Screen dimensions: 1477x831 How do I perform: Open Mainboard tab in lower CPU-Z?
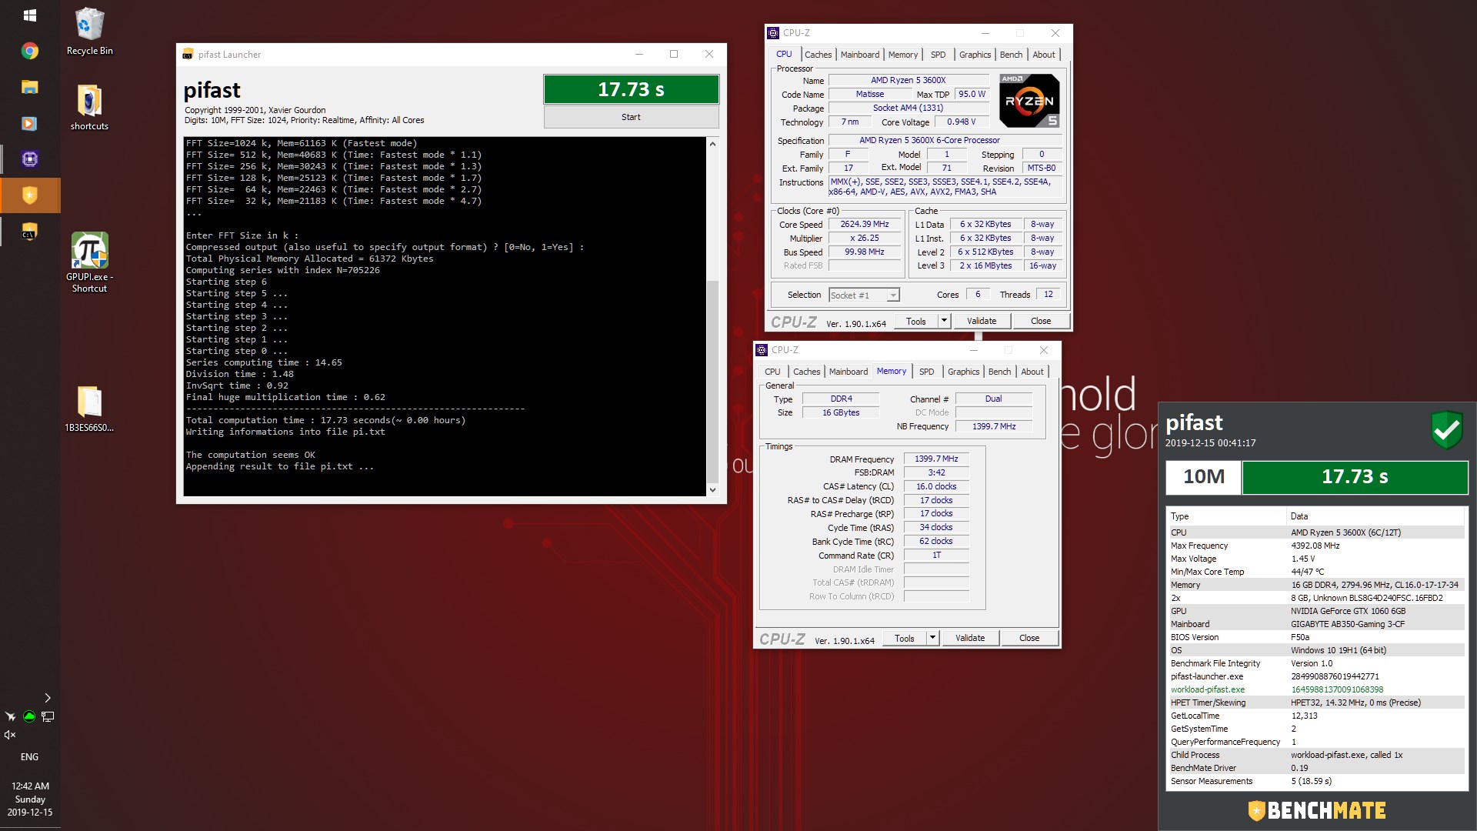point(848,372)
